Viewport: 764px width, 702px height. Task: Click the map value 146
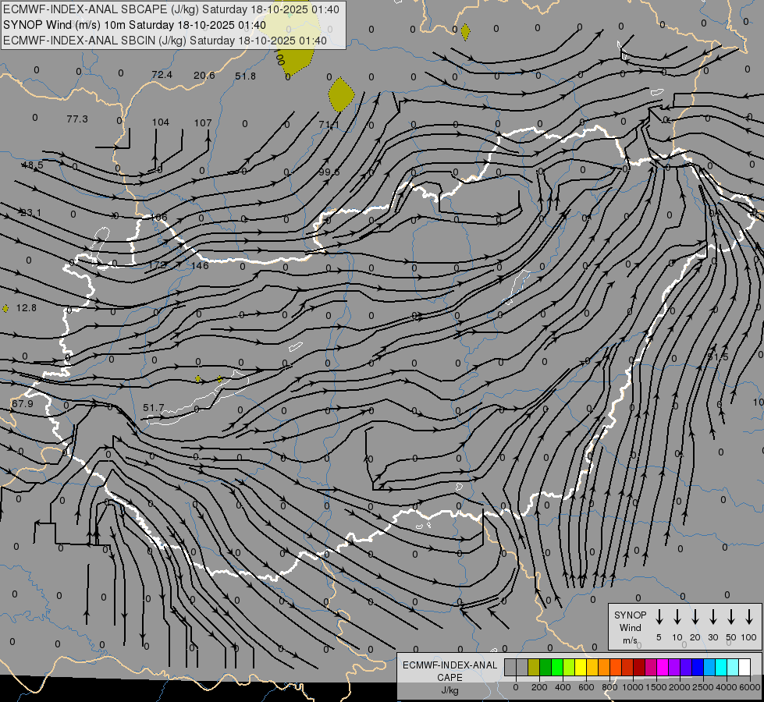coord(200,265)
